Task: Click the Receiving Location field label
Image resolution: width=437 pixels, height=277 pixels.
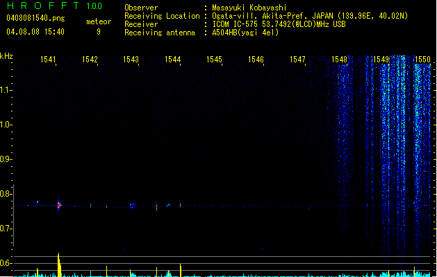Action: click(162, 16)
